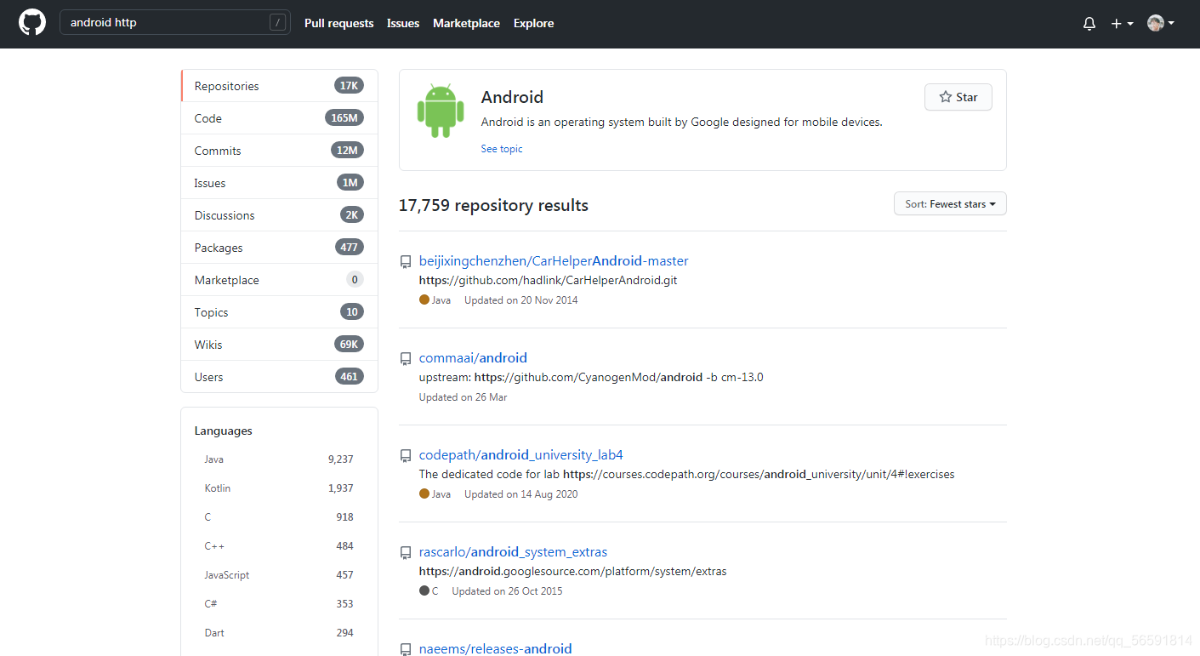Open the plus create-new dropdown

[x=1122, y=24]
